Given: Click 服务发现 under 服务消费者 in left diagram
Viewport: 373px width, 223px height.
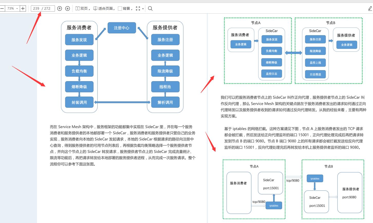Looking at the screenshot, I should pyautogui.click(x=79, y=40).
